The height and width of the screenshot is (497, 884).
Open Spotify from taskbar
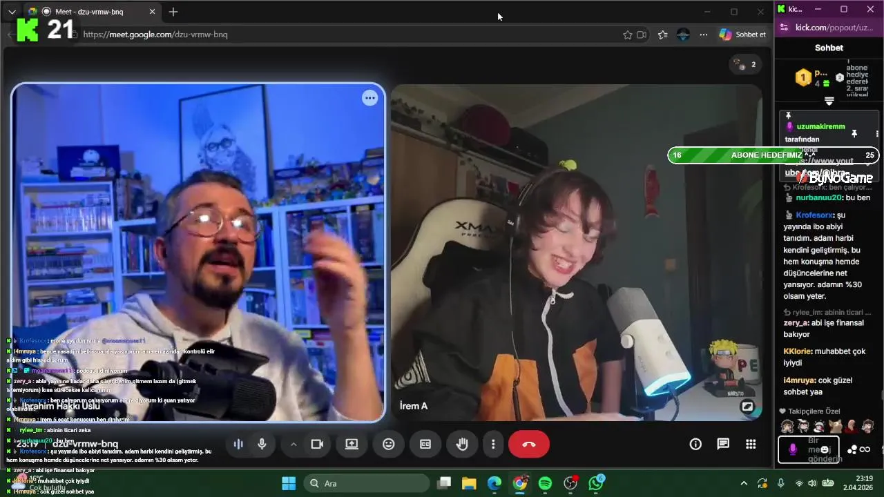click(x=545, y=483)
